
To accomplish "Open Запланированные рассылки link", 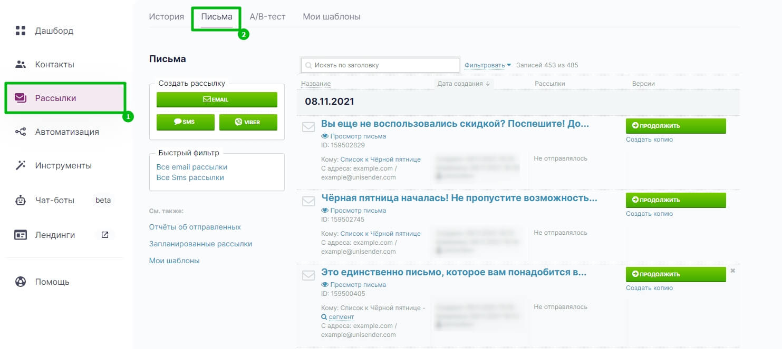I will 201,244.
